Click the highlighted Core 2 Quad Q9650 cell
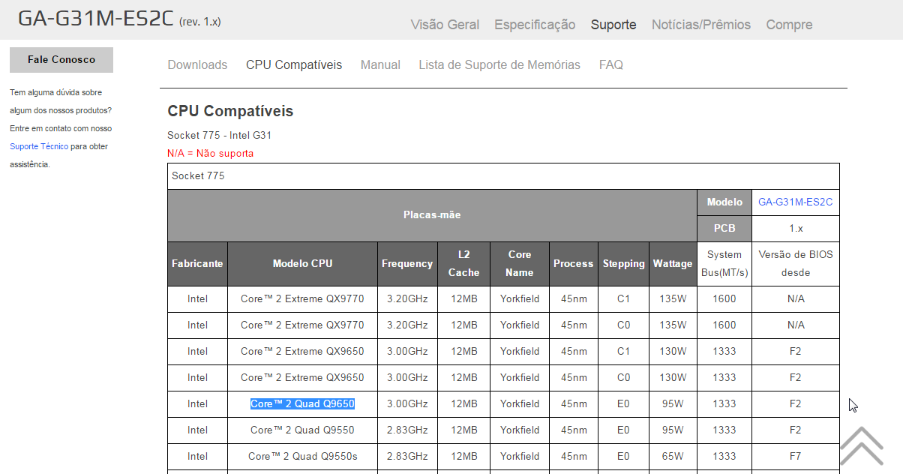Viewport: 903px width, 474px height. 302,403
